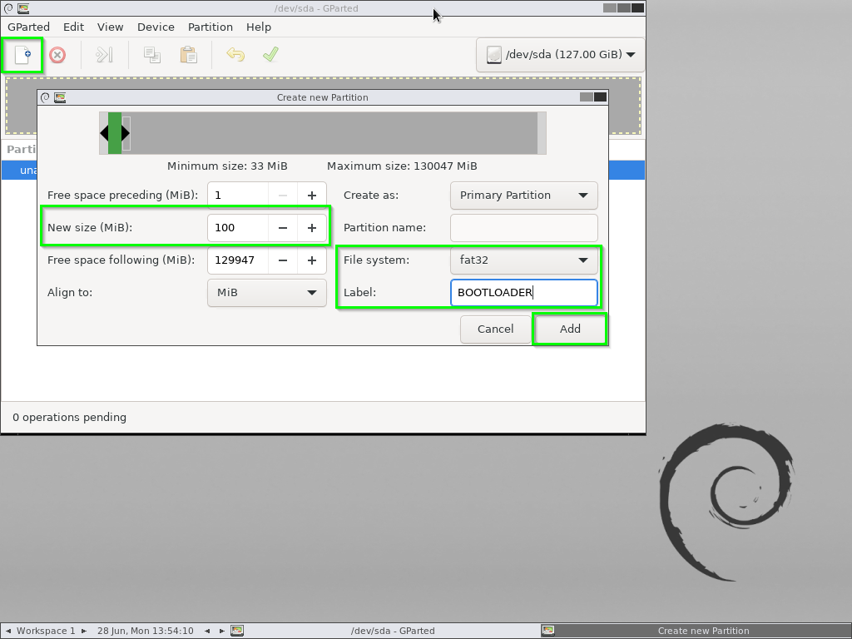This screenshot has height=639, width=852.
Task: Click the right resize arrow handle
Action: [126, 133]
